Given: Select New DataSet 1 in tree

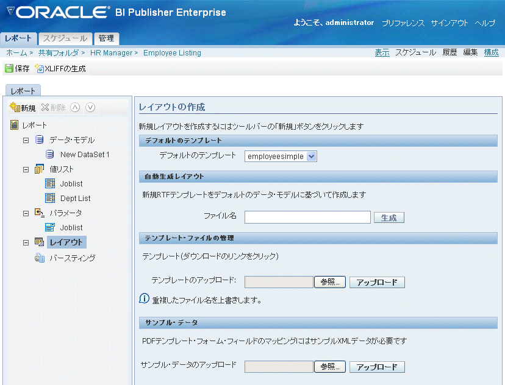Looking at the screenshot, I should (85, 154).
